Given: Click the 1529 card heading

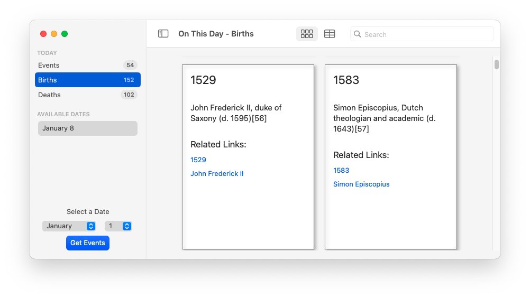Looking at the screenshot, I should click(203, 80).
